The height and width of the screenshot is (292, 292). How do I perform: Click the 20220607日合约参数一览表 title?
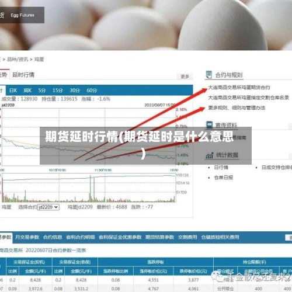click(55, 251)
